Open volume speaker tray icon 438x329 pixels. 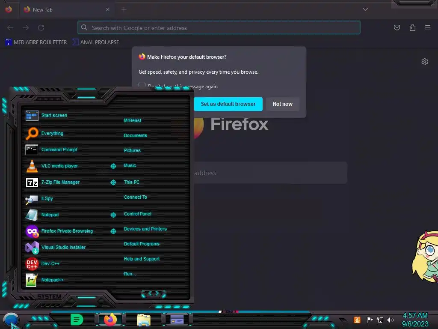click(x=390, y=320)
